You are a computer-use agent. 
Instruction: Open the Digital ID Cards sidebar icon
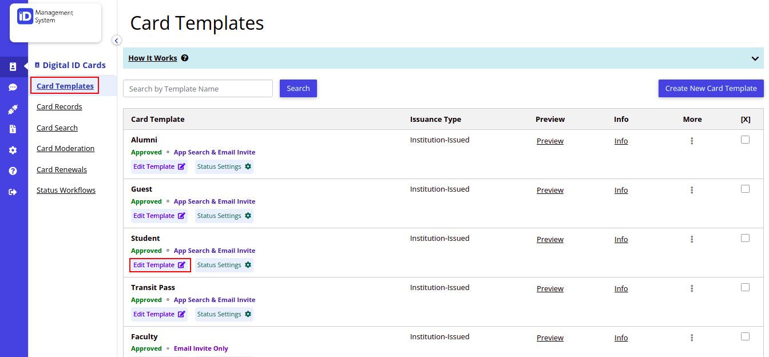14,66
